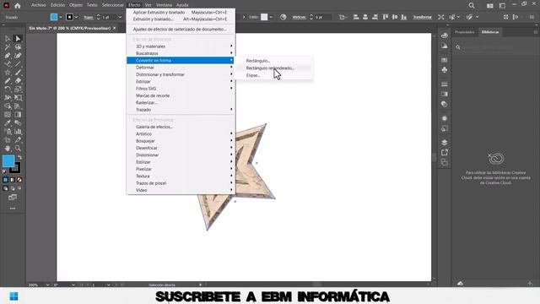Image resolution: width=540 pixels, height=304 pixels.
Task: Select the Eraser tool
Action: click(x=18, y=81)
